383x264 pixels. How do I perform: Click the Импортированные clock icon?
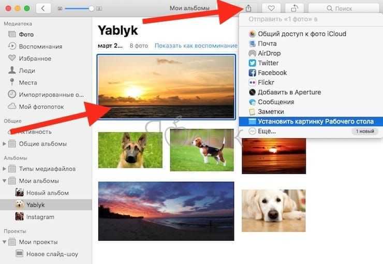coord(12,94)
